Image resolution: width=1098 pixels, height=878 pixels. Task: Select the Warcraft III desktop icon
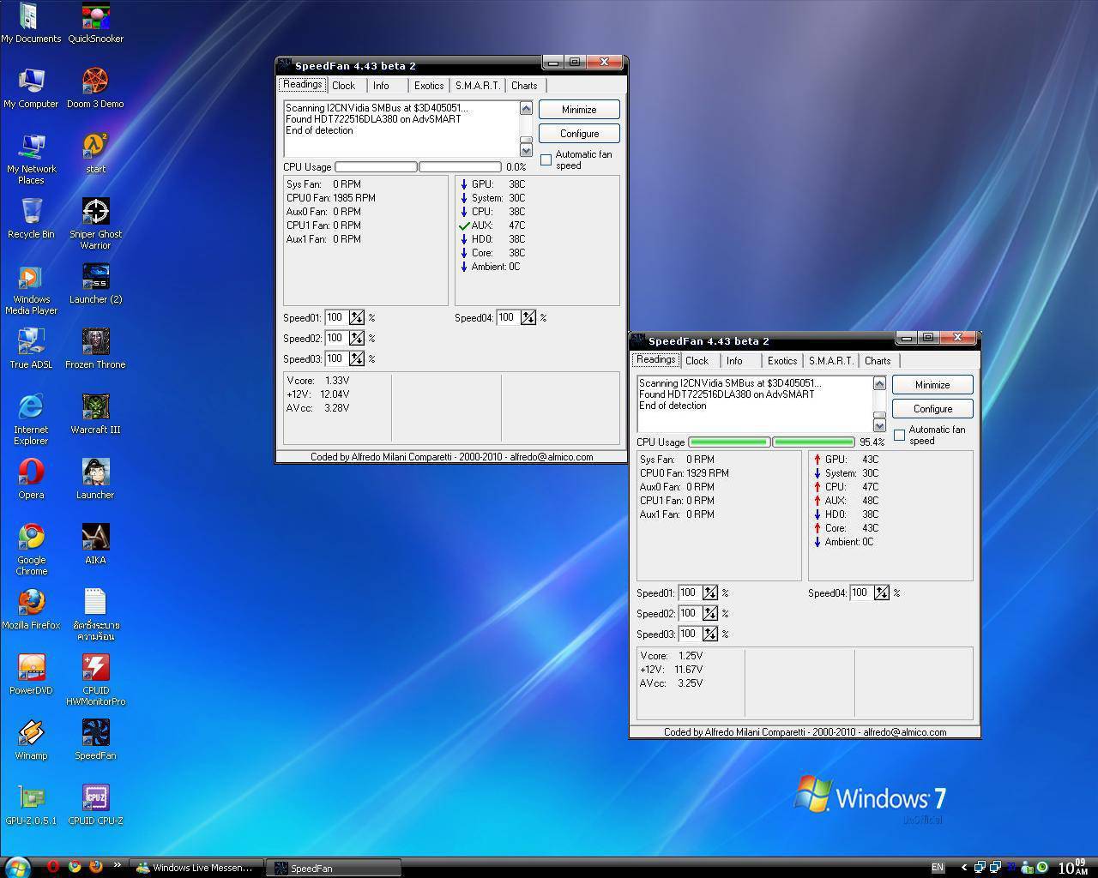(95, 414)
